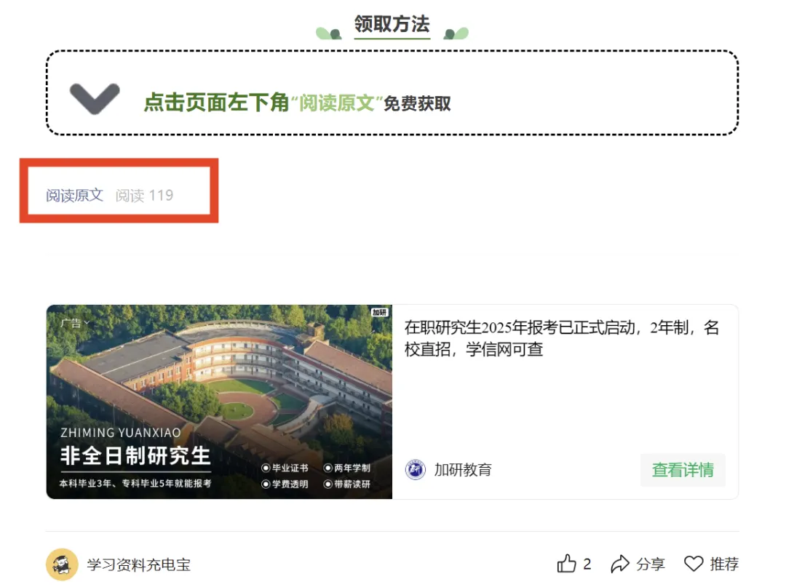Click the 加研教育 advertiser name
Image resolution: width=786 pixels, height=587 pixels.
[x=463, y=470]
